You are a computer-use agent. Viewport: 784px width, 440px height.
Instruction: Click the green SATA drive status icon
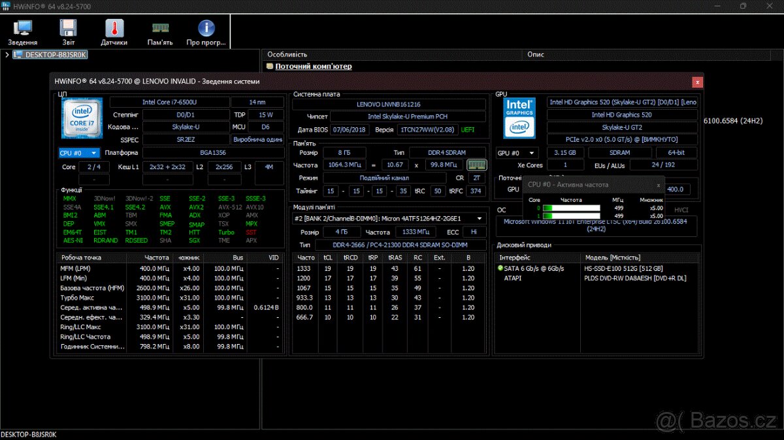[x=500, y=268]
